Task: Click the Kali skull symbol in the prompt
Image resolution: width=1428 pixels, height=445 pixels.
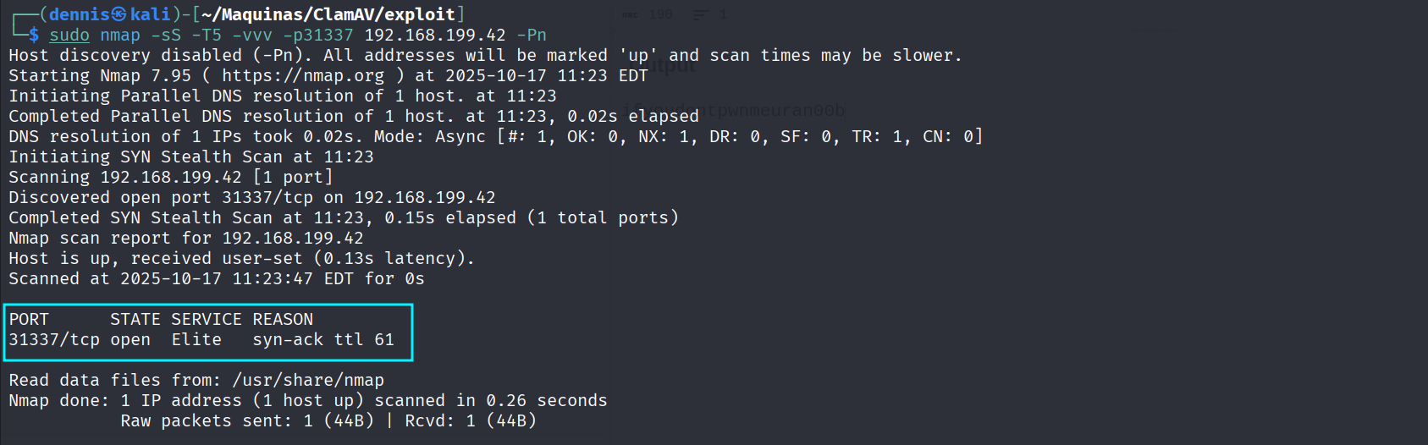Action: tap(119, 14)
